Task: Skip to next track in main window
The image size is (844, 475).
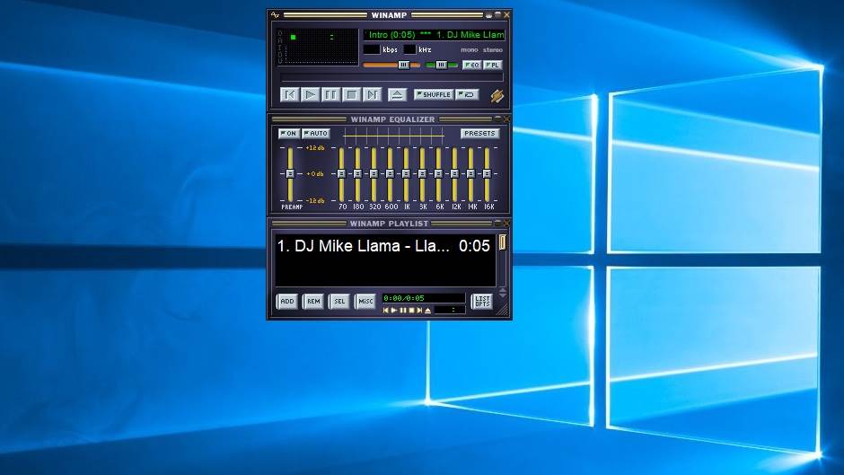Action: coord(372,94)
